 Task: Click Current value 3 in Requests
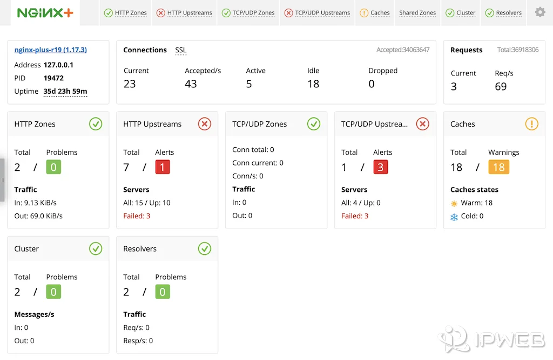pos(454,87)
